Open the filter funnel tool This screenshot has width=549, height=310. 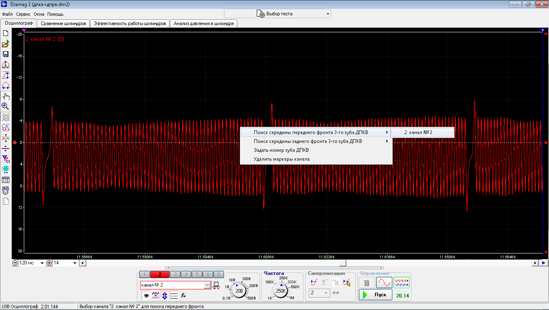coord(6,158)
